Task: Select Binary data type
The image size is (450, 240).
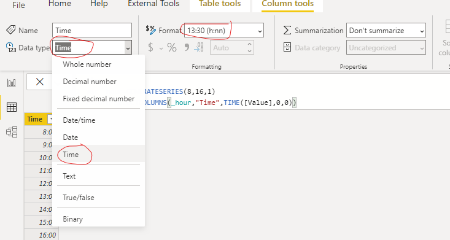Action: pos(98,219)
